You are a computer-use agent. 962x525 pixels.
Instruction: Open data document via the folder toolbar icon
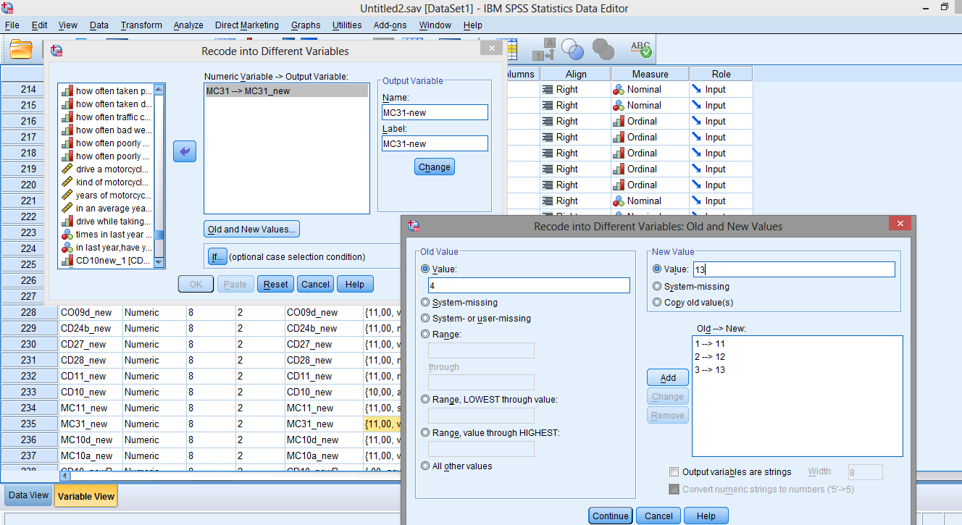(x=21, y=49)
